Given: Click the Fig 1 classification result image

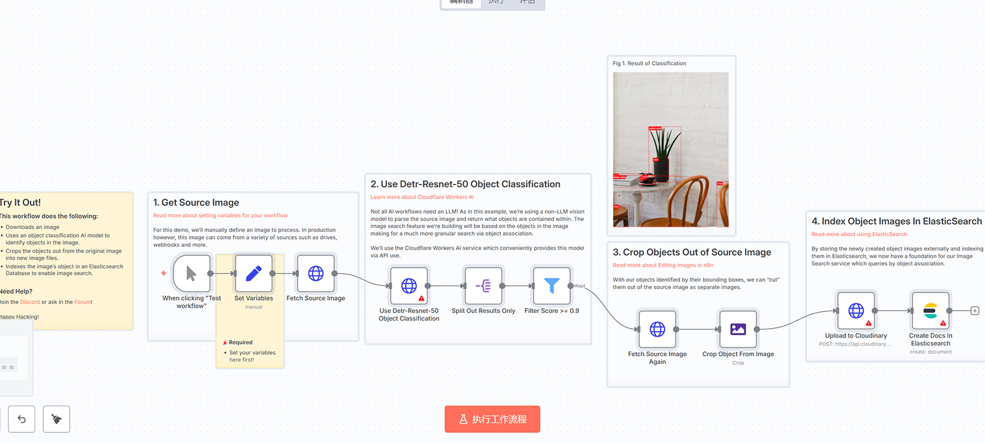Looking at the screenshot, I should [671, 149].
